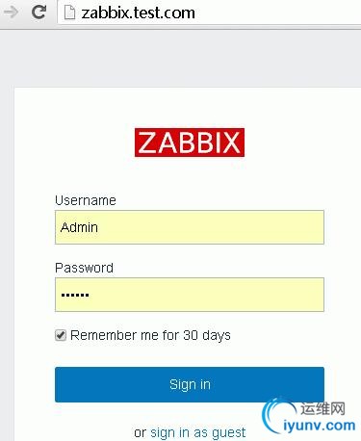Open the 'sign in as guest' link
Viewport: 361px width, 441px height.
coord(198,432)
